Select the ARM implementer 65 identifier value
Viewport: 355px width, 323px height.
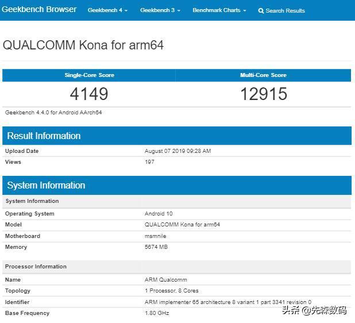[x=228, y=302]
